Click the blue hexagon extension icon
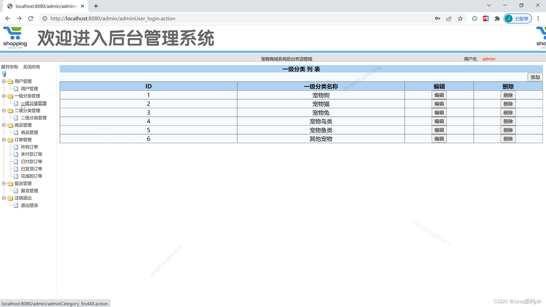The width and height of the screenshot is (546, 307). [x=475, y=18]
